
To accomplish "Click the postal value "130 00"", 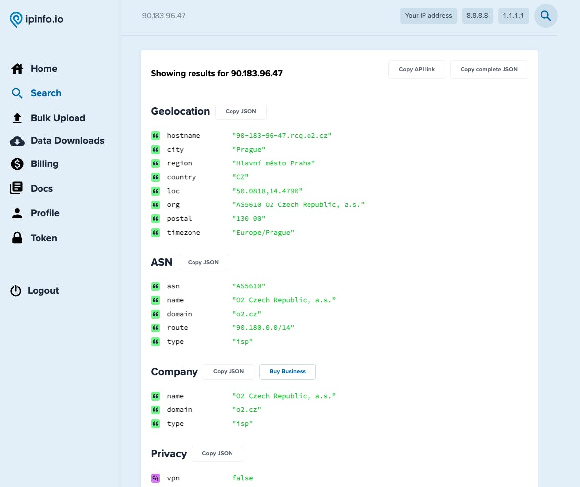I will (249, 219).
